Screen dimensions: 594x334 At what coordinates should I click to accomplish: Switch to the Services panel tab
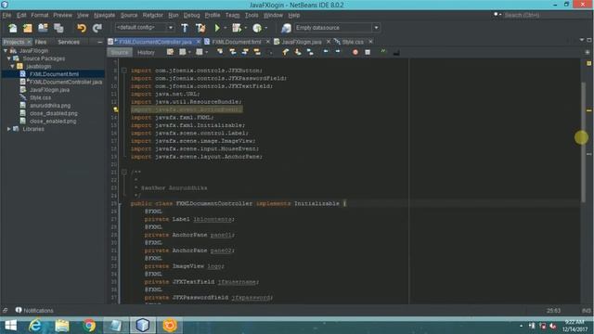[x=69, y=42]
